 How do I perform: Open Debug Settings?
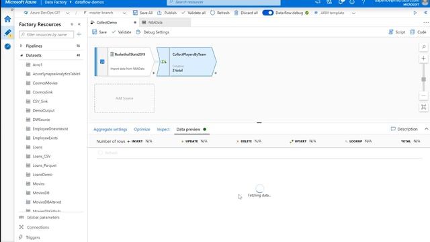click(x=153, y=32)
